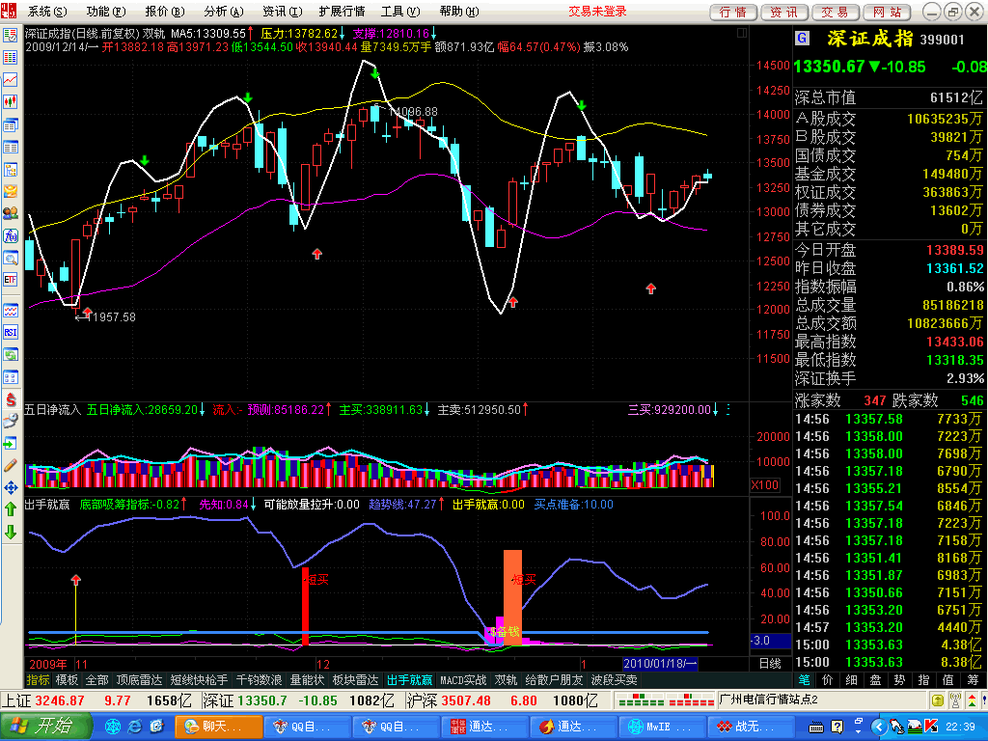Screen dimensions: 988x741
Task: Switch to the 价 tab under tick list
Action: pyautogui.click(x=827, y=679)
